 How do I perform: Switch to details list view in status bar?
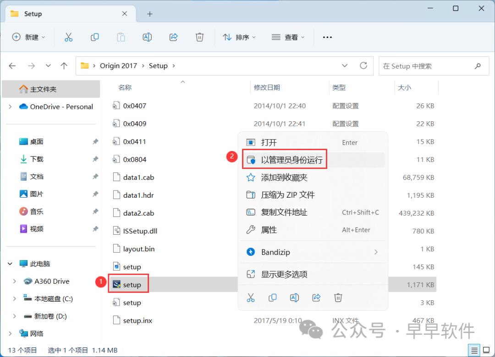[475, 350]
